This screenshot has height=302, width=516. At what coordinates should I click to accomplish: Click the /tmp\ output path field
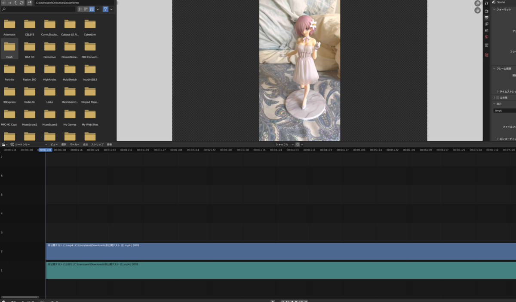pyautogui.click(x=505, y=111)
